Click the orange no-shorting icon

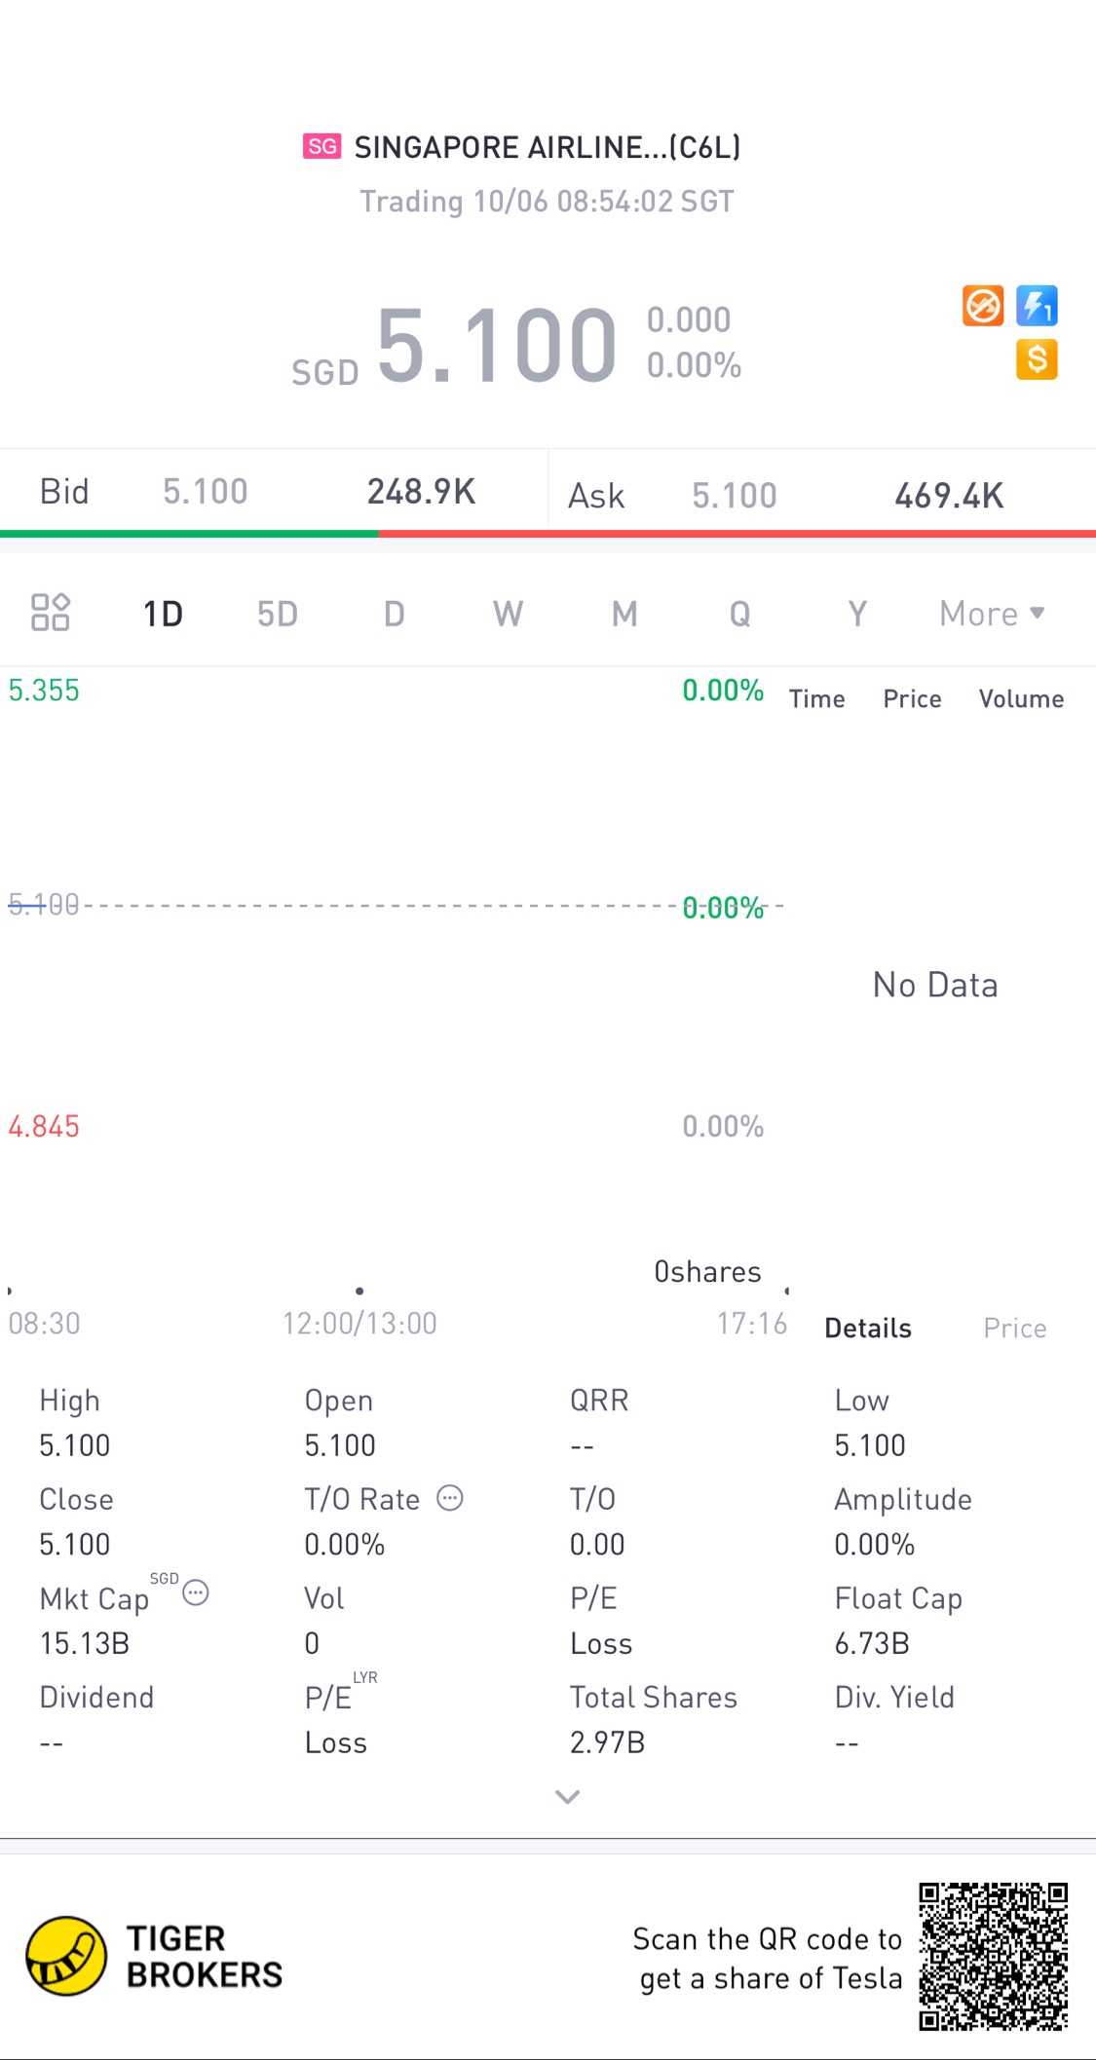983,306
